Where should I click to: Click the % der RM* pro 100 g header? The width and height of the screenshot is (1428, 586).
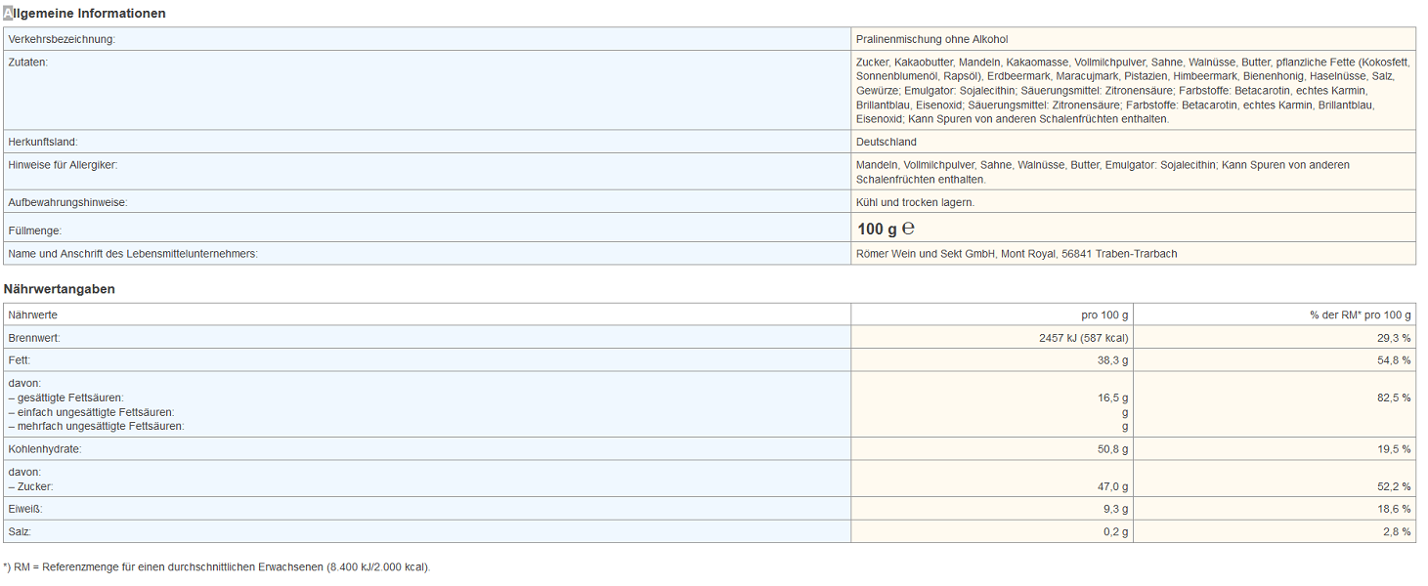tap(1360, 314)
